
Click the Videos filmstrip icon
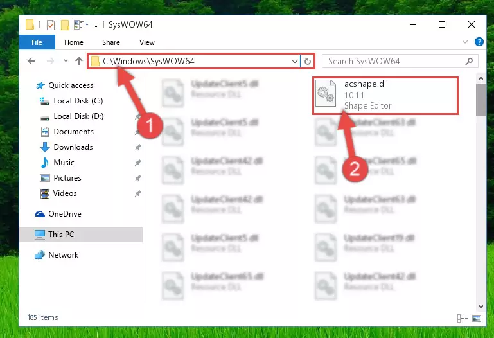(x=45, y=193)
